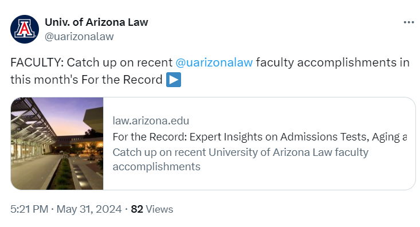Open the 5:21 PM timestamp link
This screenshot has height=227, width=420.
click(29, 209)
